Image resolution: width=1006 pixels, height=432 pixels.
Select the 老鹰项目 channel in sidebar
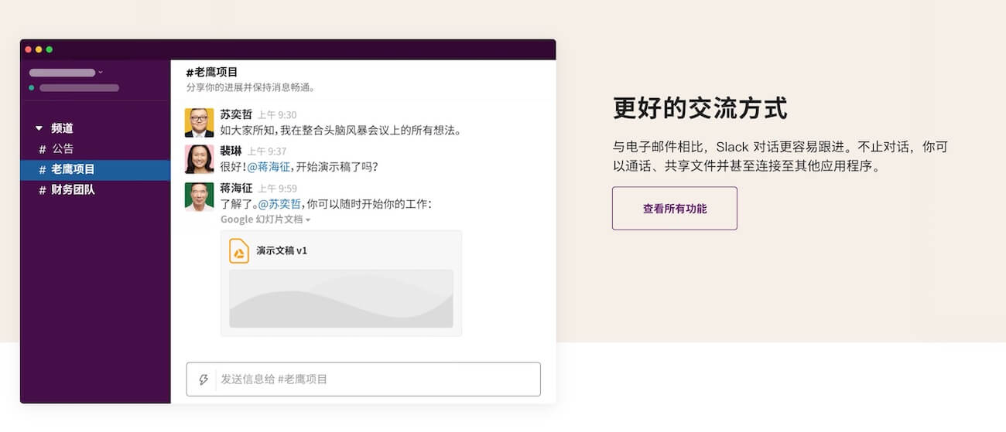tap(73, 169)
